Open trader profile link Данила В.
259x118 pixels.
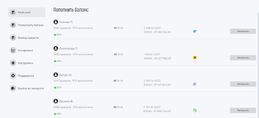point(66,101)
